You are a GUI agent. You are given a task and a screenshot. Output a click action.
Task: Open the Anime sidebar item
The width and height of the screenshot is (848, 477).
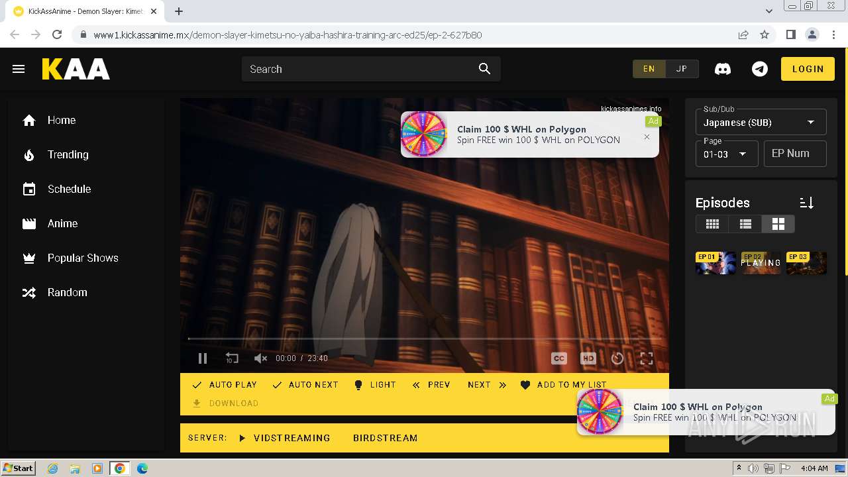coord(86,223)
